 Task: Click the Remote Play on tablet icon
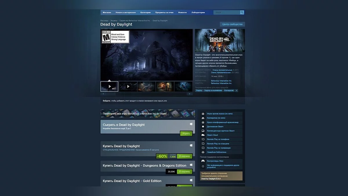pos(203,144)
